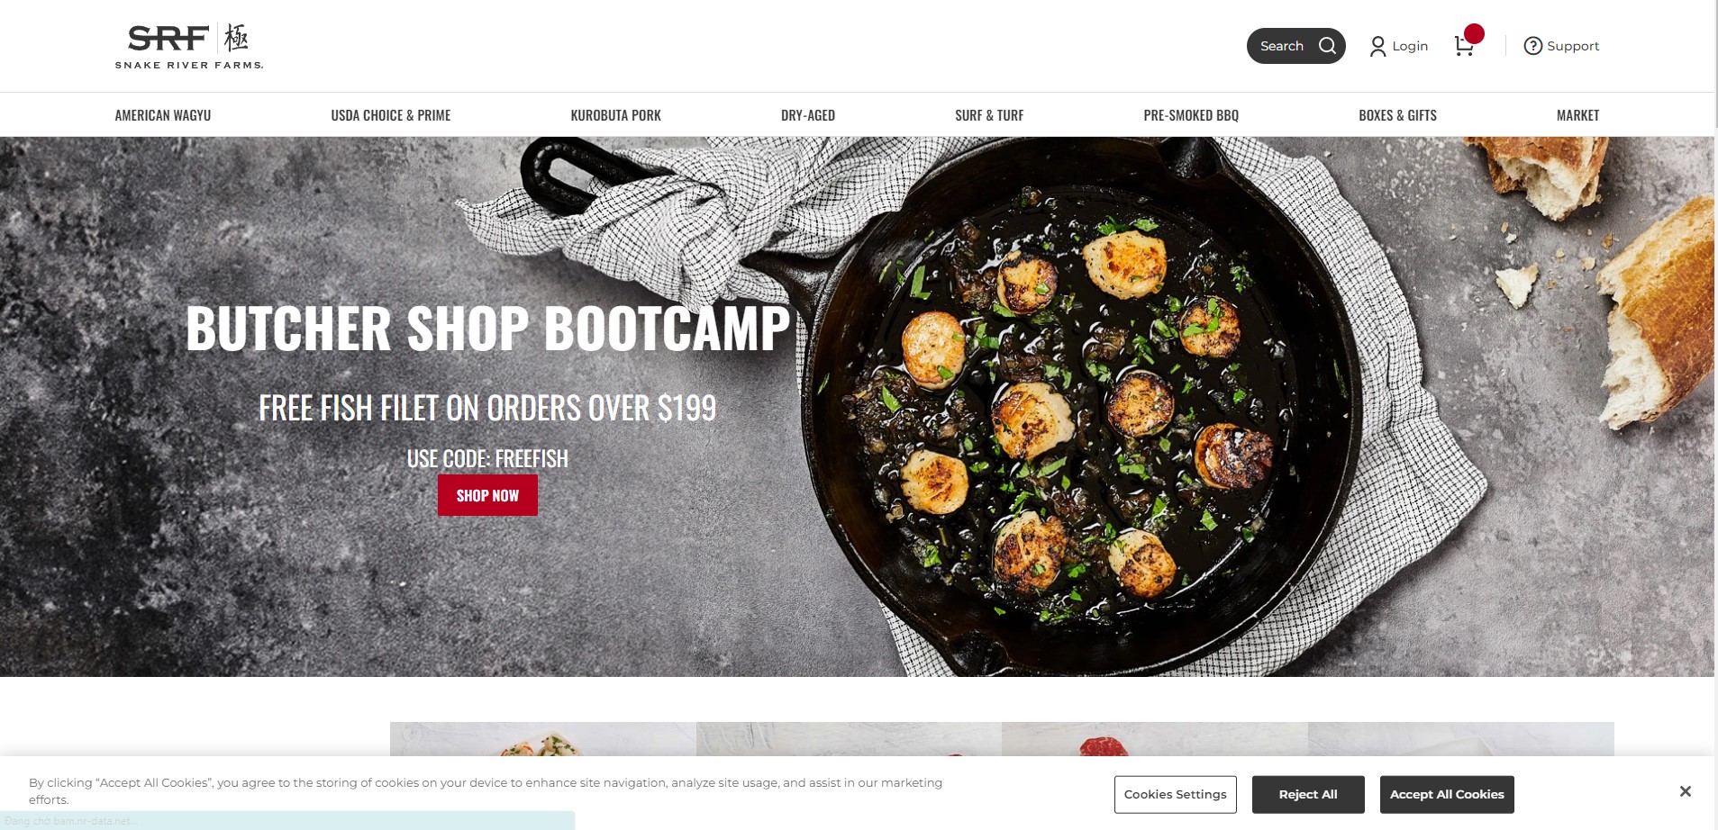Viewport: 1718px width, 830px height.
Task: Click the Snake River Farms logo
Action: pos(189,47)
